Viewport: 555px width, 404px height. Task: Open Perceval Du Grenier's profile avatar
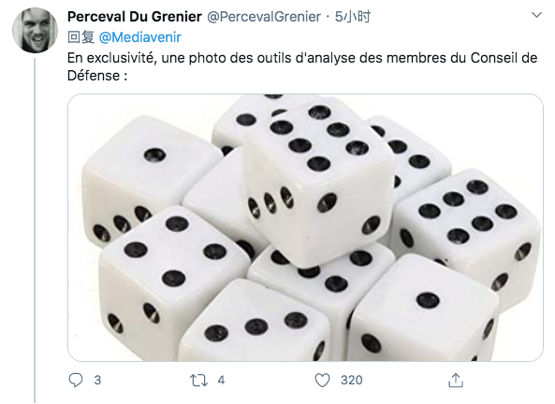tap(35, 30)
